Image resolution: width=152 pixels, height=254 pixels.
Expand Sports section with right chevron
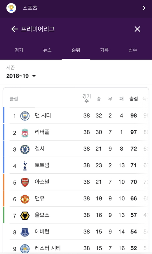144,8
